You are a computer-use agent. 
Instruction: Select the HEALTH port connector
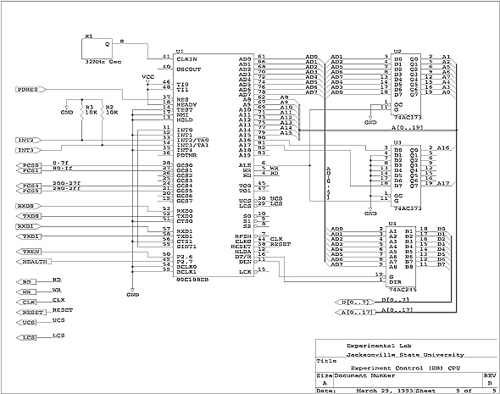tap(34, 262)
